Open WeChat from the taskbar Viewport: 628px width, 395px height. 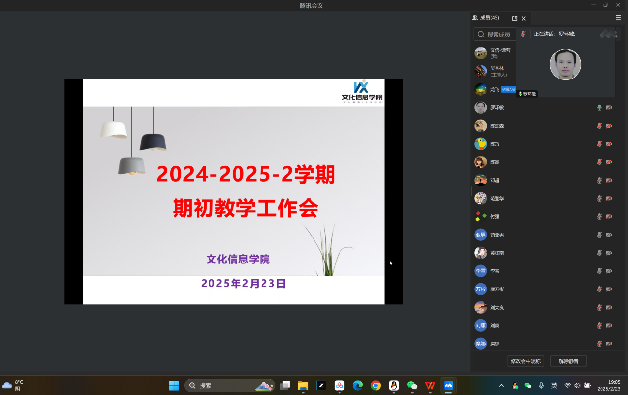[412, 386]
